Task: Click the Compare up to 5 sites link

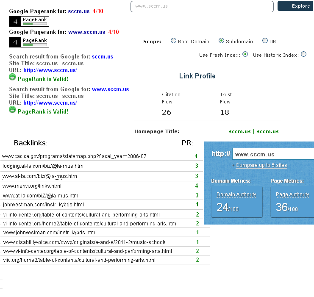Action: [261, 165]
